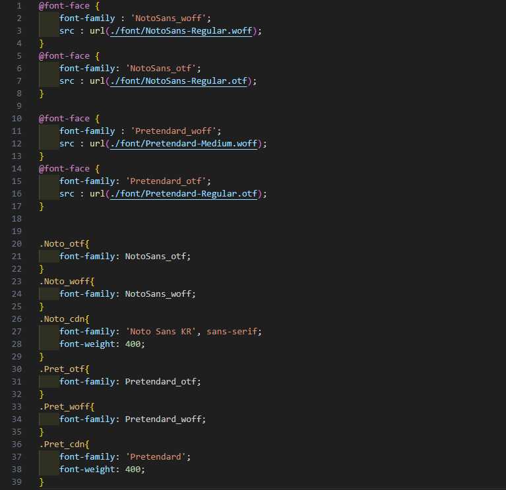Click the 'NotoSans_woff' string on line 2
The width and height of the screenshot is (506, 490).
(x=168, y=18)
